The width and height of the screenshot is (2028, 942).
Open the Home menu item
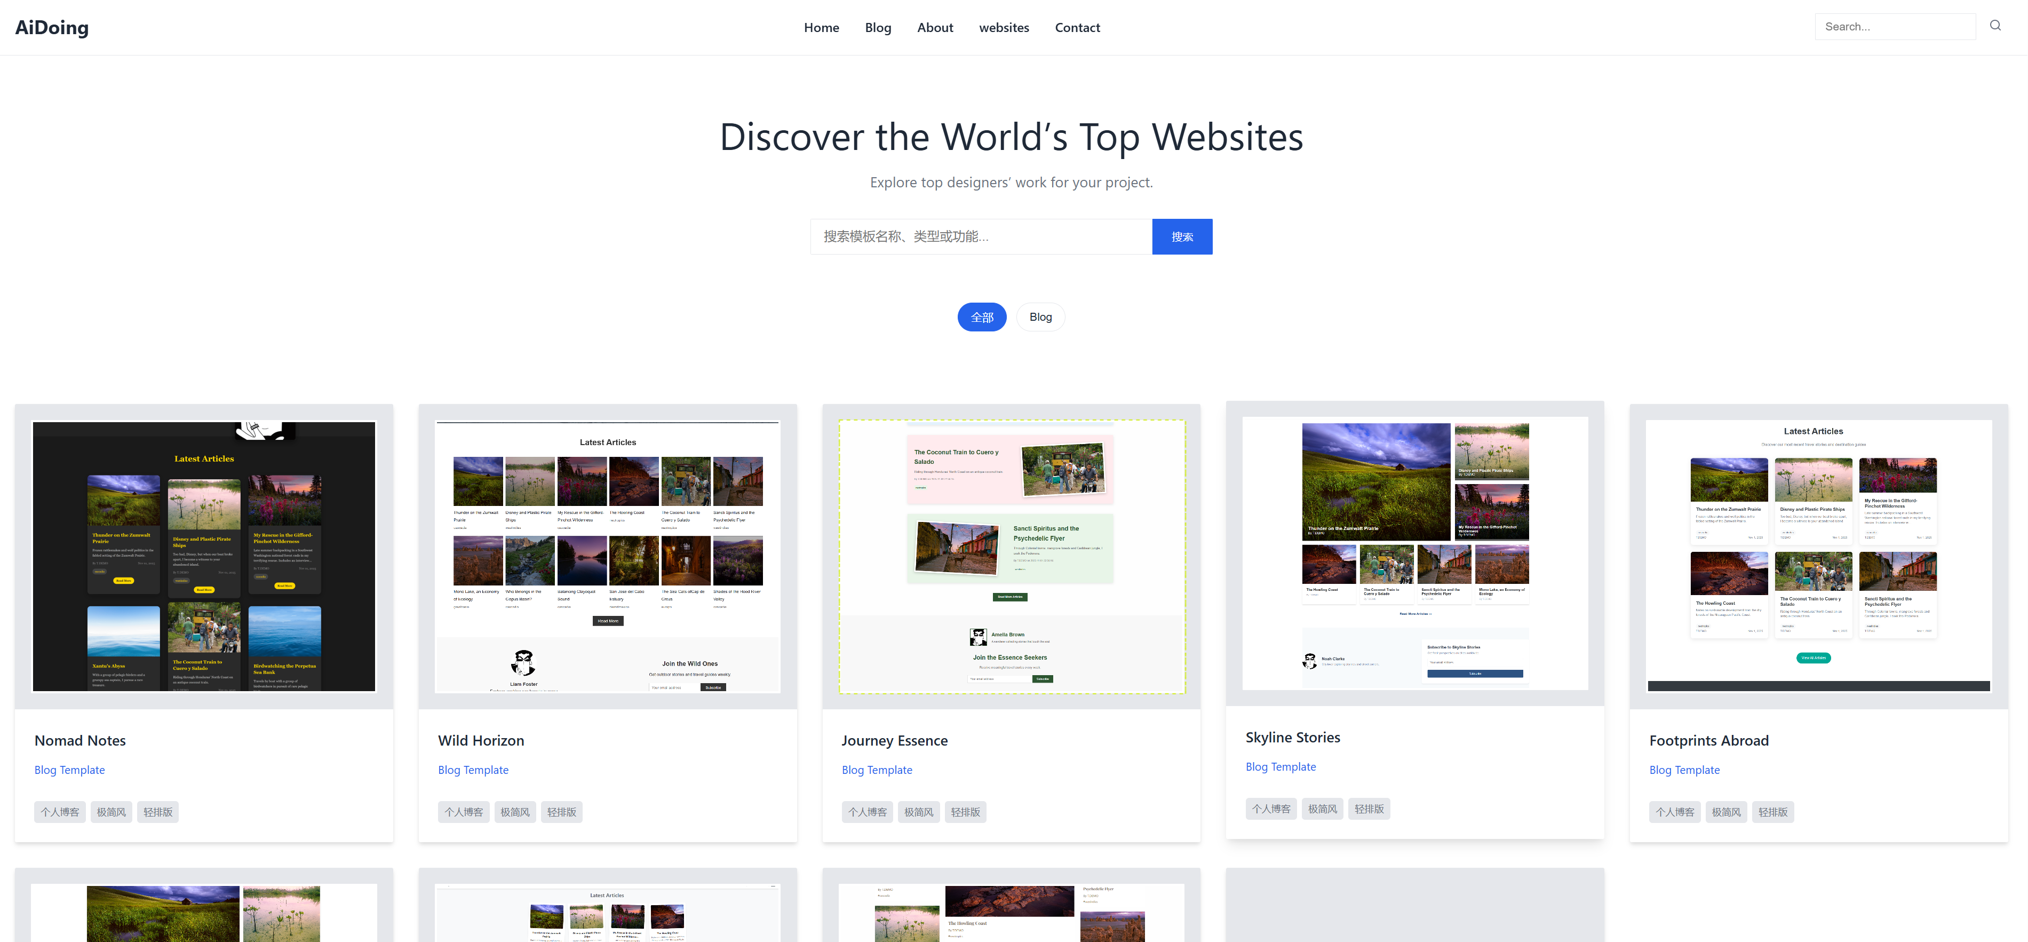point(821,28)
